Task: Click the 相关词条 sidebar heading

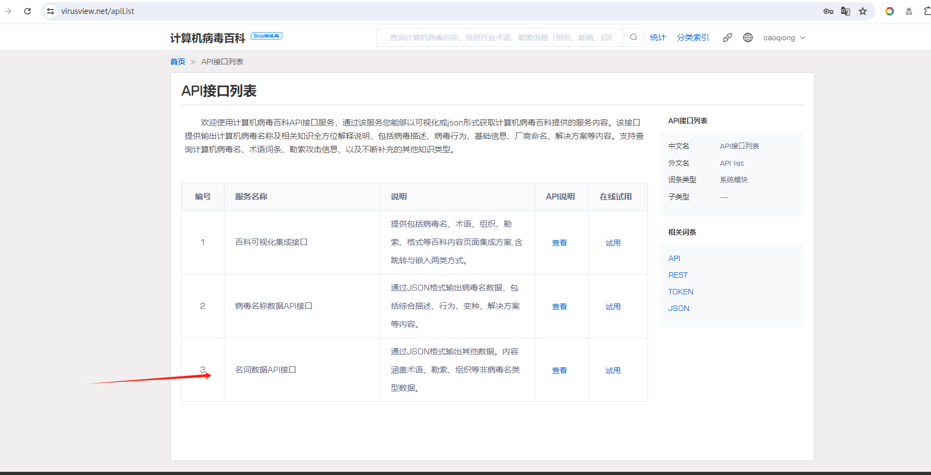Action: [x=682, y=232]
